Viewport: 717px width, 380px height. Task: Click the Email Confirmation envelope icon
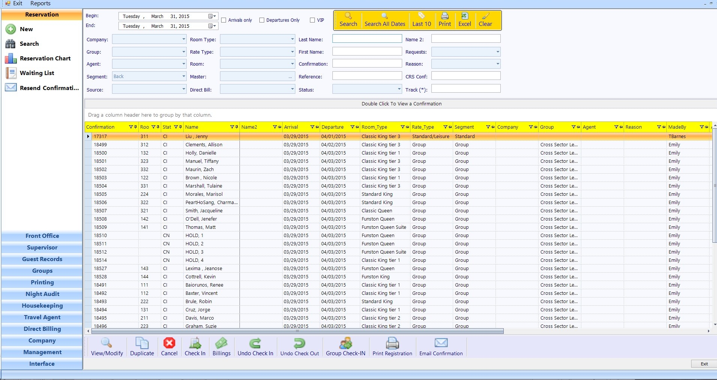441,343
